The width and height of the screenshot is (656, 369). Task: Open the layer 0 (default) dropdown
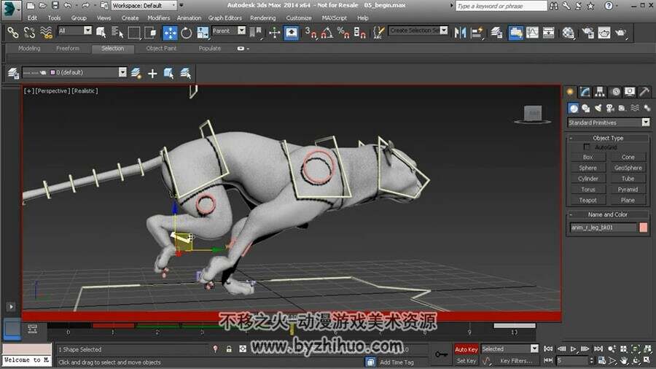coord(74,72)
